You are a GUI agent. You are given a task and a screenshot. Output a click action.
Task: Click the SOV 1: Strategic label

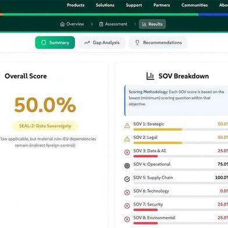coord(149,124)
